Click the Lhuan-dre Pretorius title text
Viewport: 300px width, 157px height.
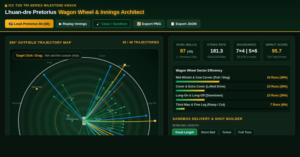point(31,12)
